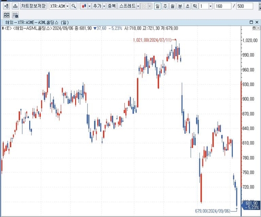Open the period interval dropdown showing 1

(210, 6)
